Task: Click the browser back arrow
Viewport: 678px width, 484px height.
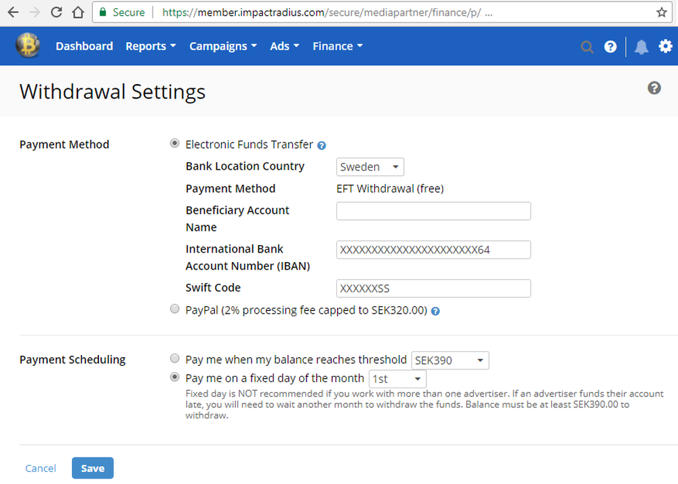Action: point(13,12)
